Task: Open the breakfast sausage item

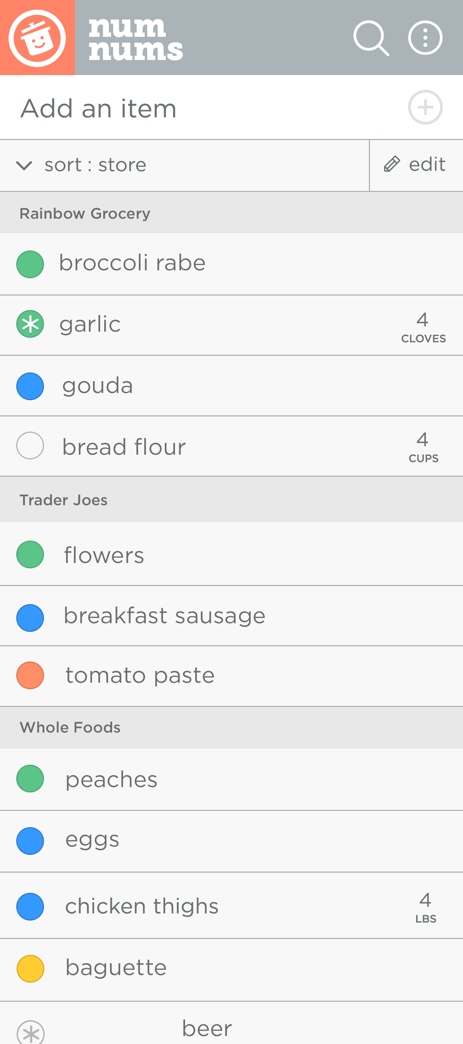Action: point(164,616)
